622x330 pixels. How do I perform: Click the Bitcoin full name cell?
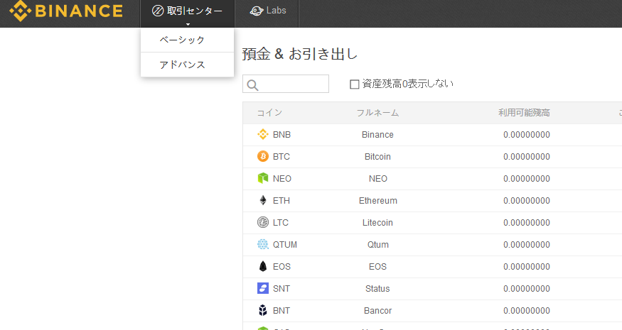(x=377, y=157)
